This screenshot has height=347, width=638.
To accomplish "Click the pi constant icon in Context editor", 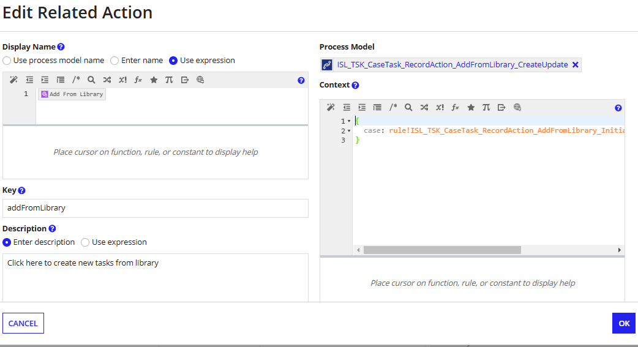I will tap(486, 107).
